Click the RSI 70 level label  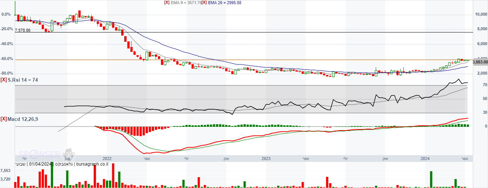point(485,85)
